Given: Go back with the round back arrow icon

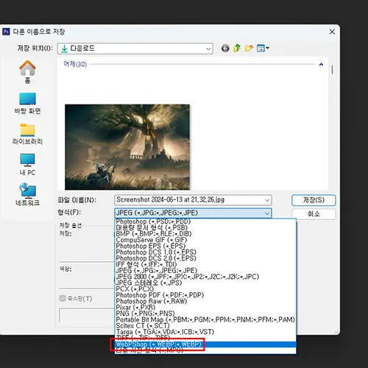Looking at the screenshot, I should tap(225, 49).
